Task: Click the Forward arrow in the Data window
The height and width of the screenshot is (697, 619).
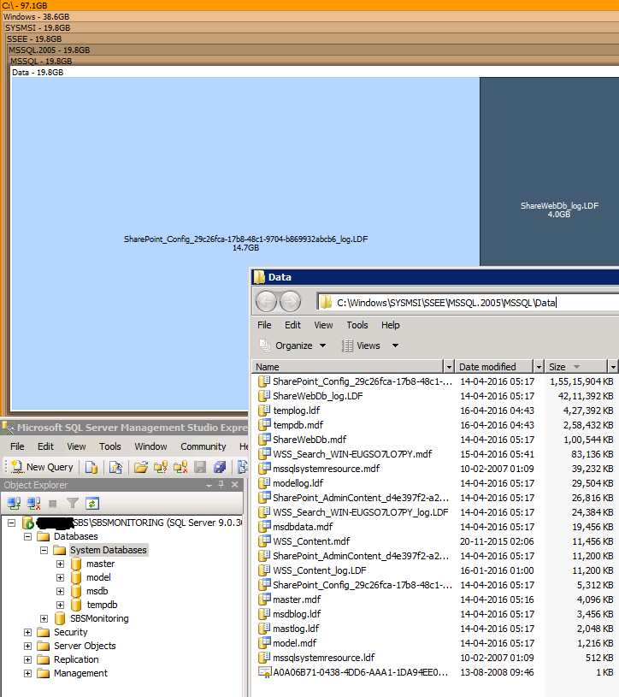Action: pos(290,302)
